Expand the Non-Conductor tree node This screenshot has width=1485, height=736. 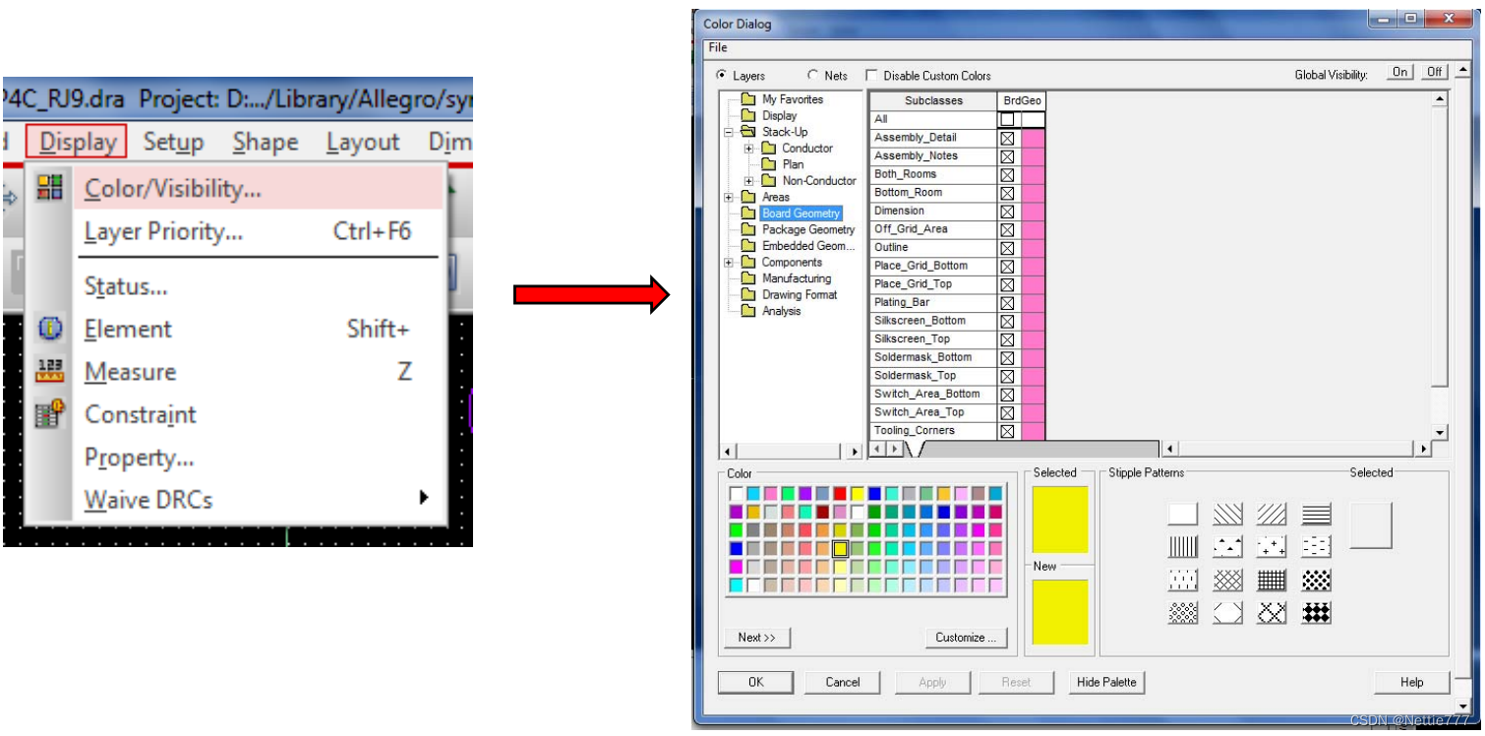coord(749,181)
